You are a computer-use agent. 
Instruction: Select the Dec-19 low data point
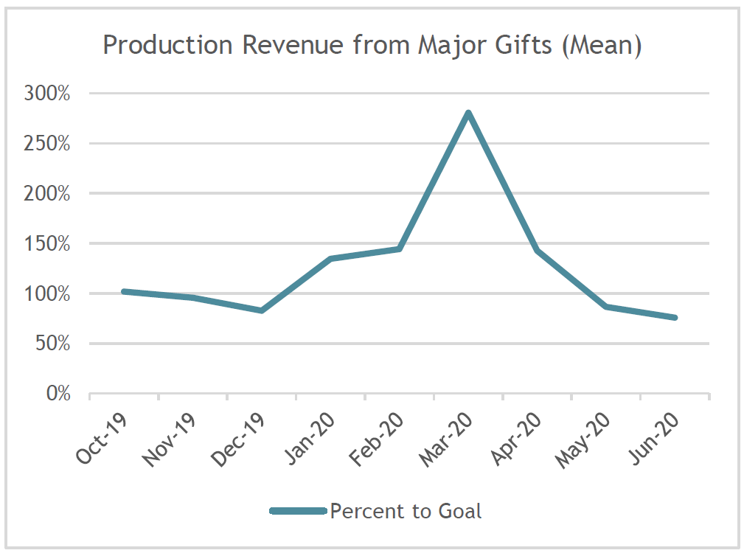pyautogui.click(x=262, y=310)
